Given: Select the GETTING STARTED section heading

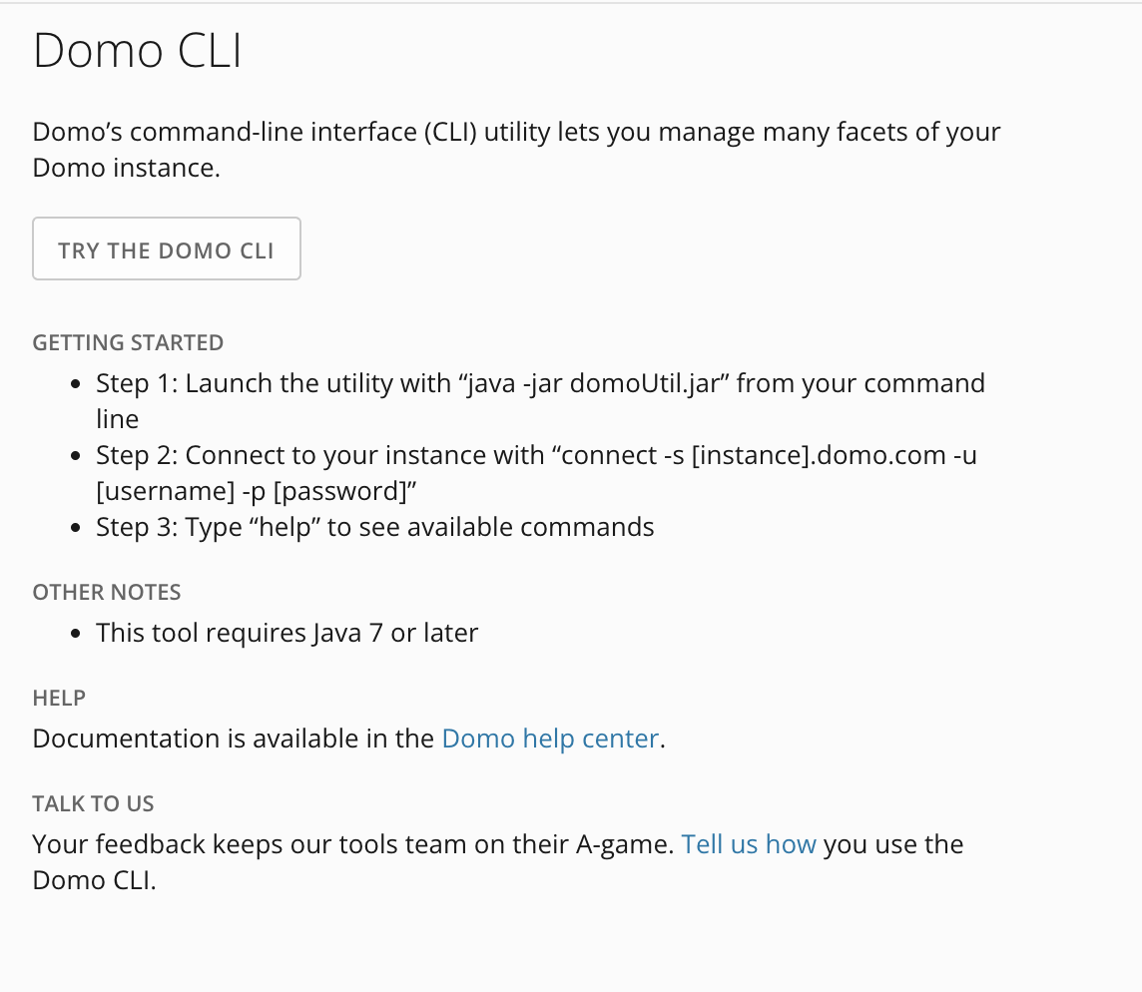Looking at the screenshot, I should 127,342.
